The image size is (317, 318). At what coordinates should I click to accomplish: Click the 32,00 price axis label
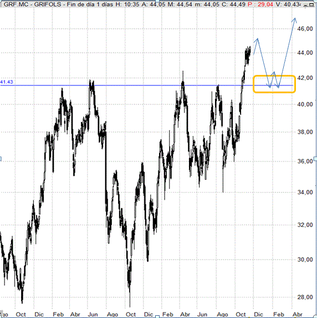[x=305, y=225]
